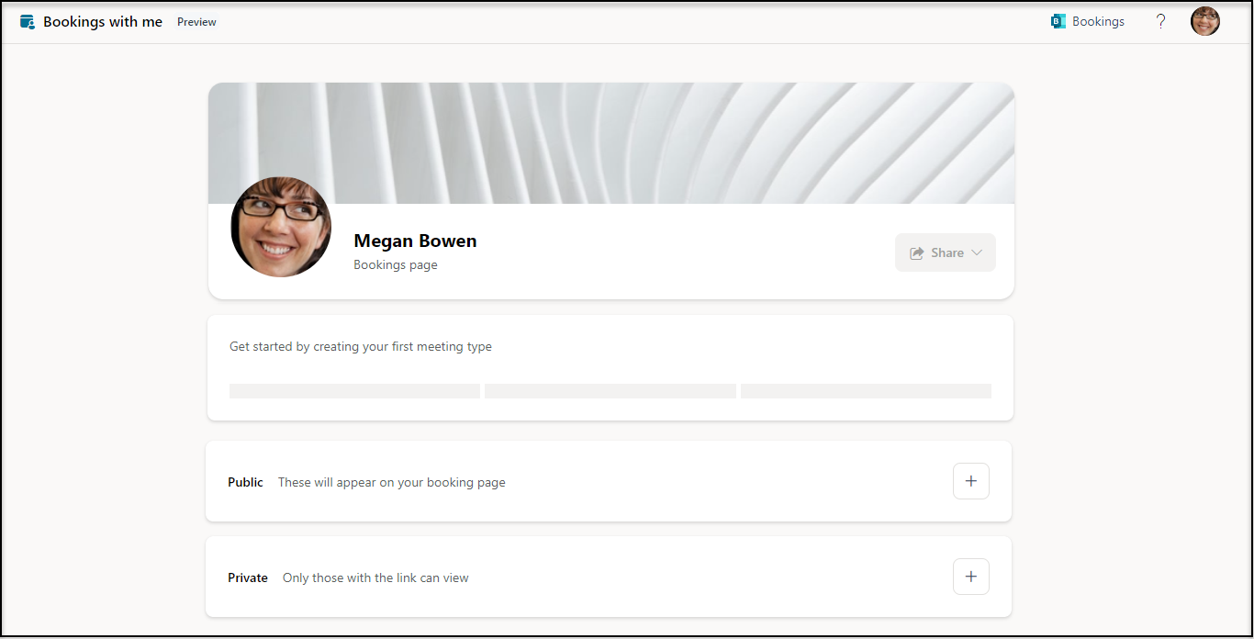Select the middle setup progress bar segment
The height and width of the screenshot is (639, 1254).
(610, 391)
